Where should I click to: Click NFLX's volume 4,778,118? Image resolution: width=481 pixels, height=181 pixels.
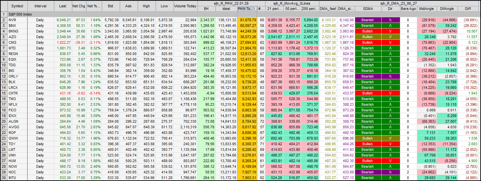pyautogui.click(x=185, y=105)
